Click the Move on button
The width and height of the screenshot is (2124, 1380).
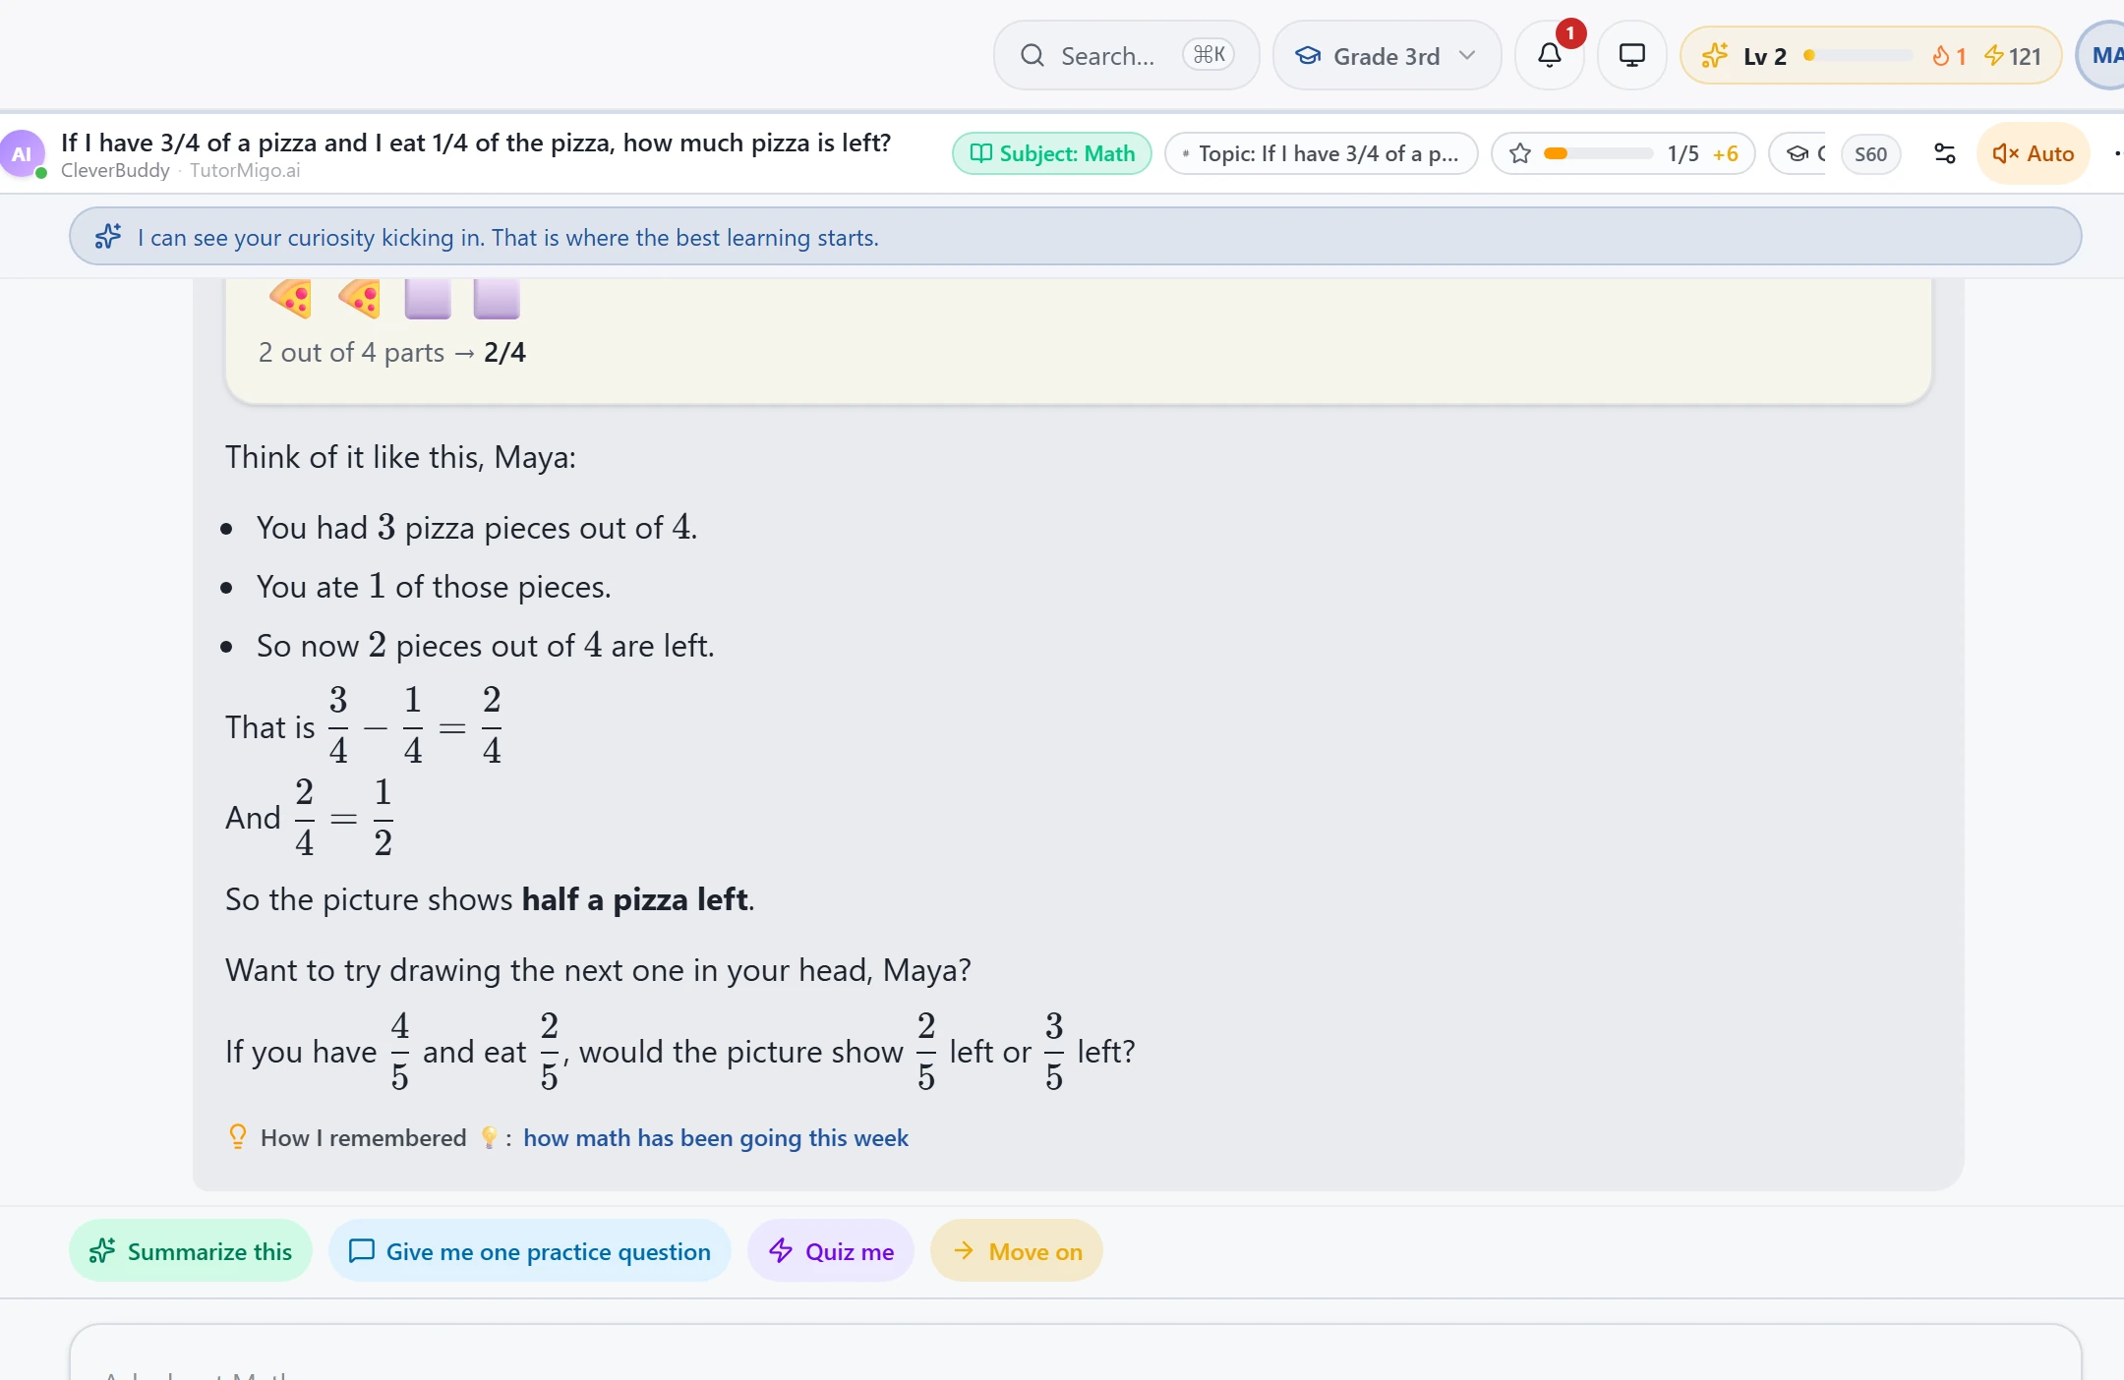1017,1251
